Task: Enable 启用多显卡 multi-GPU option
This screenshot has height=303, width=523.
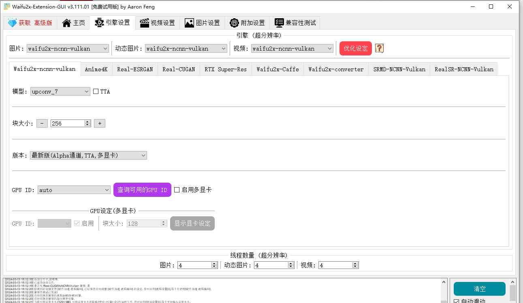Action: coord(177,190)
